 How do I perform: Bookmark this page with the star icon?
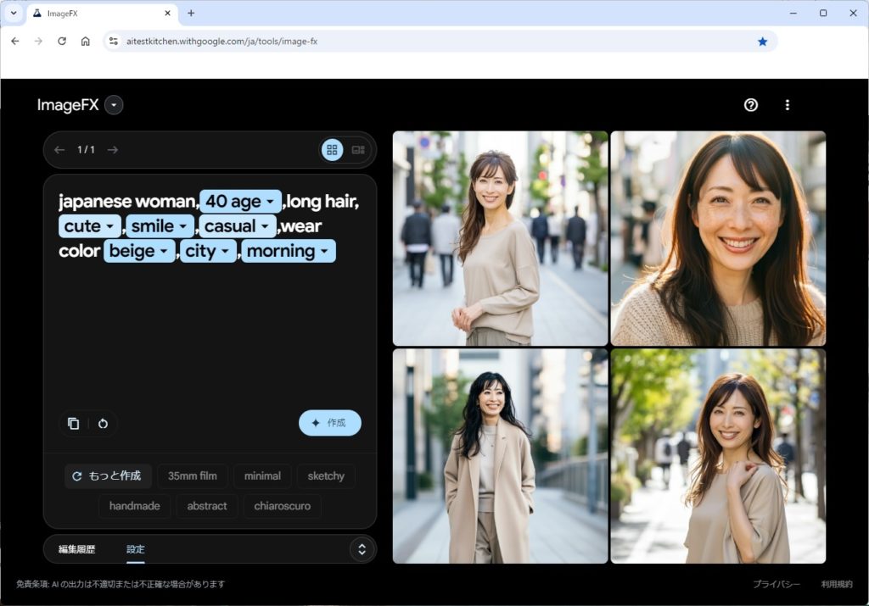pos(762,42)
